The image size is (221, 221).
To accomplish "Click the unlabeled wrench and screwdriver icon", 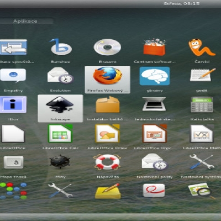I will click(60, 191).
